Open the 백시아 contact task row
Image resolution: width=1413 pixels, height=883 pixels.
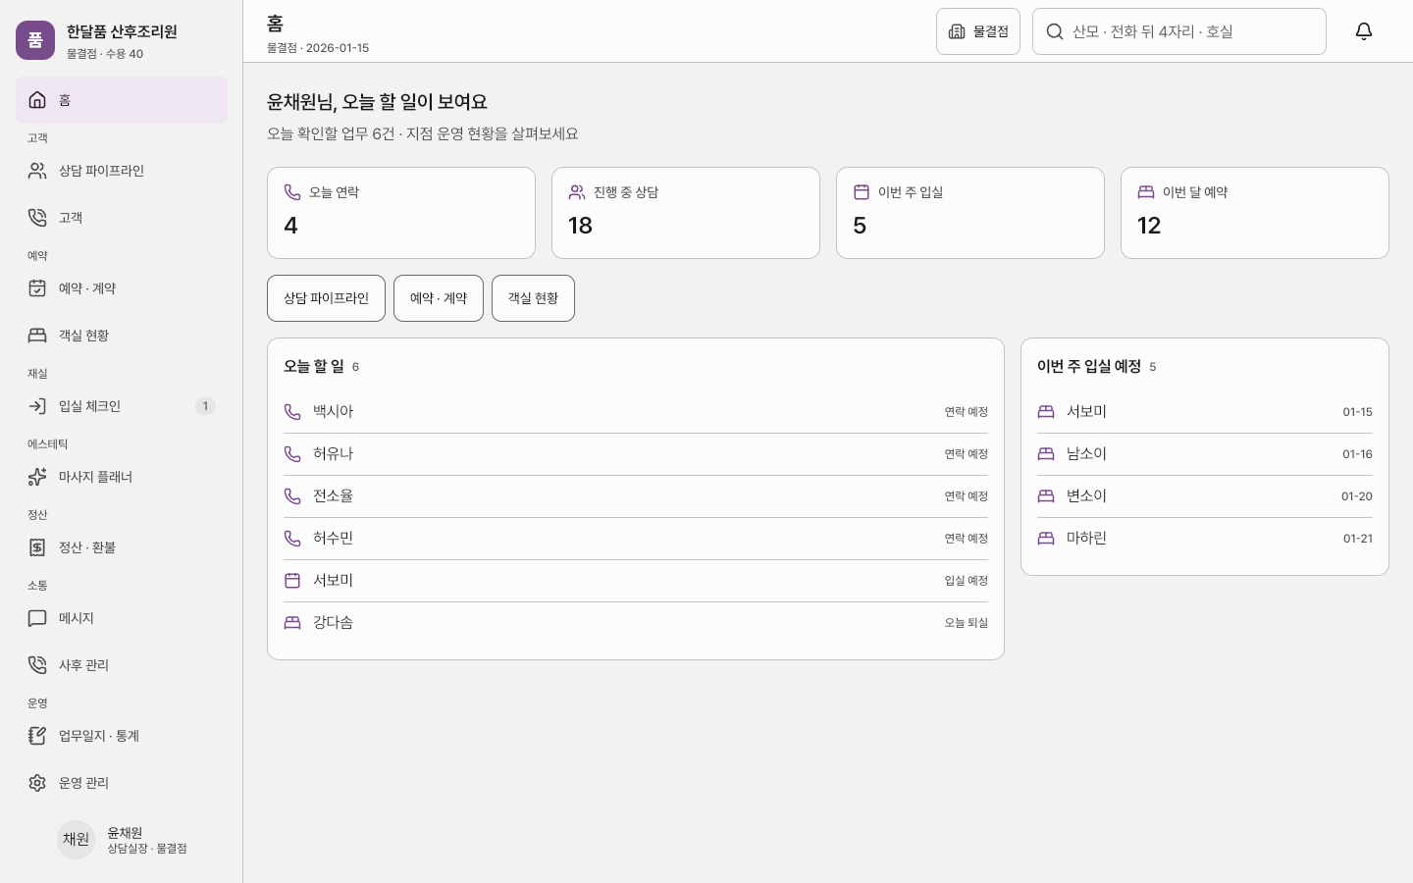636,412
